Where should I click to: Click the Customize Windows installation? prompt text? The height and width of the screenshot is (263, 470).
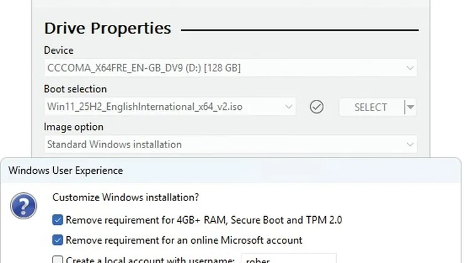tap(125, 197)
